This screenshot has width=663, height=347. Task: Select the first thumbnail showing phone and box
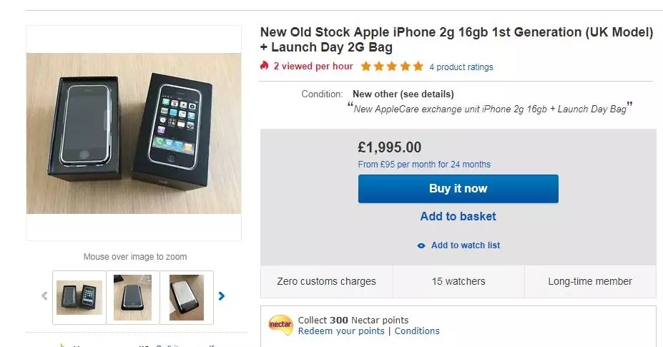tap(79, 297)
